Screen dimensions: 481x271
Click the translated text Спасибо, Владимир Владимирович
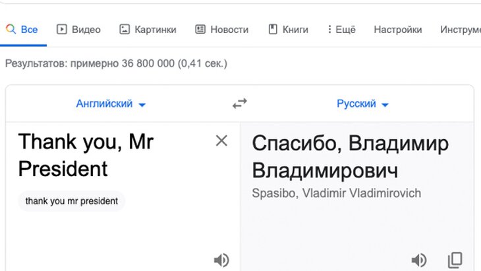pyautogui.click(x=350, y=157)
